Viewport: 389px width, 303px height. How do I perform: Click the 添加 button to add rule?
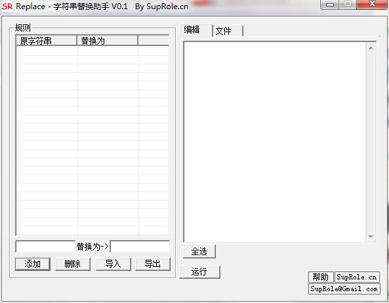(x=33, y=264)
